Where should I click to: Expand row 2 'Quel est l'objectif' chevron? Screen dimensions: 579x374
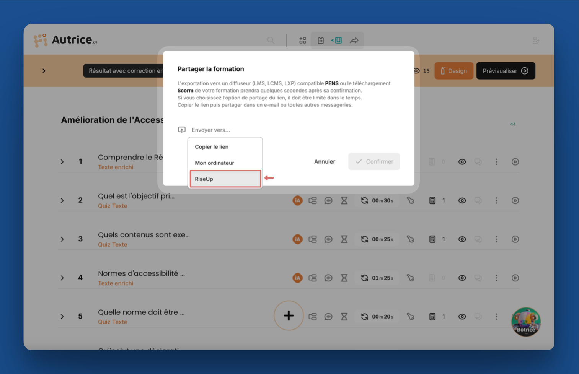[62, 200]
